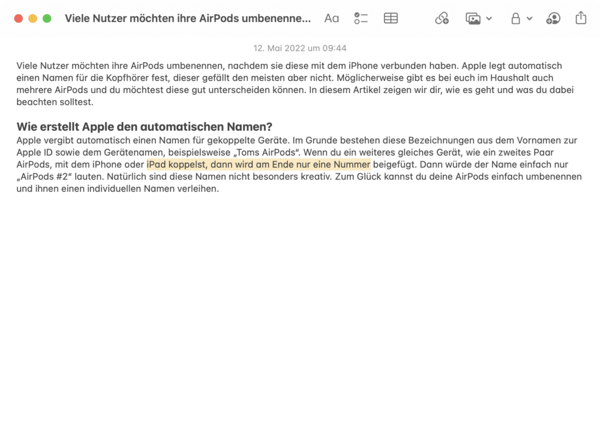This screenshot has width=600, height=429.
Task: Expand the lock options chevron
Action: (x=530, y=19)
